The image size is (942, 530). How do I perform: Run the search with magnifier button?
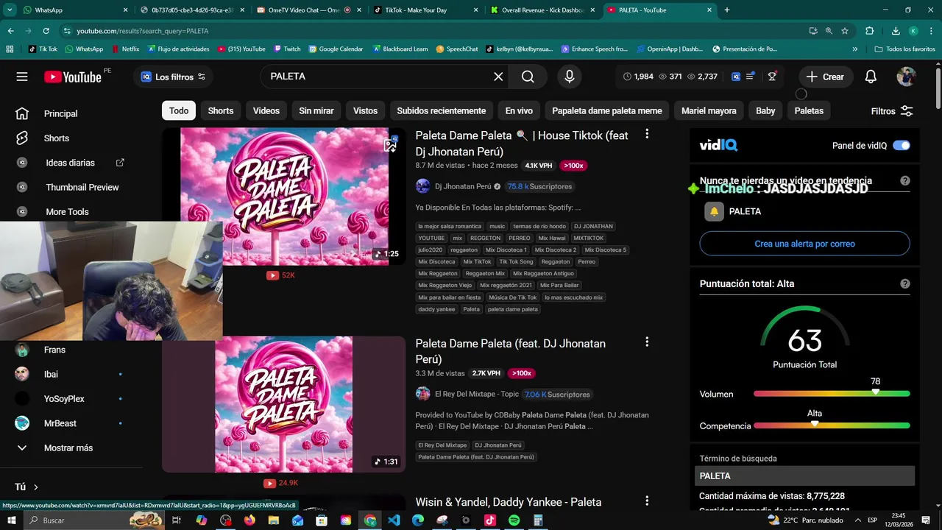(528, 77)
